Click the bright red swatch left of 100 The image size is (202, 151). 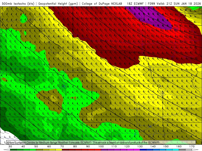[98, 150]
